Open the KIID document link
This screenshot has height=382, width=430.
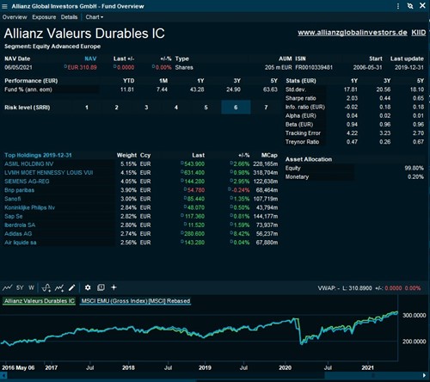click(x=419, y=33)
